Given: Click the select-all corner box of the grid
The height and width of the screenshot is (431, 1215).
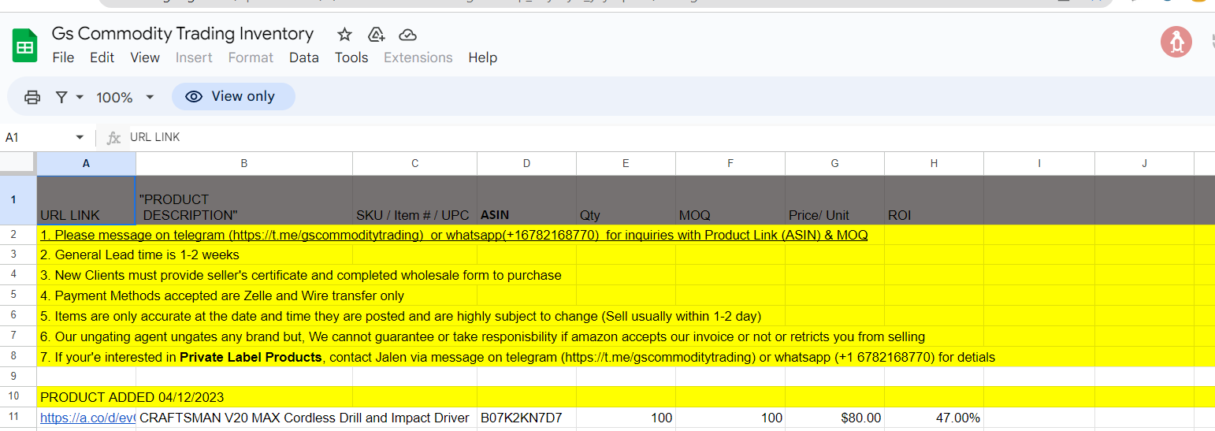Looking at the screenshot, I should (x=18, y=163).
